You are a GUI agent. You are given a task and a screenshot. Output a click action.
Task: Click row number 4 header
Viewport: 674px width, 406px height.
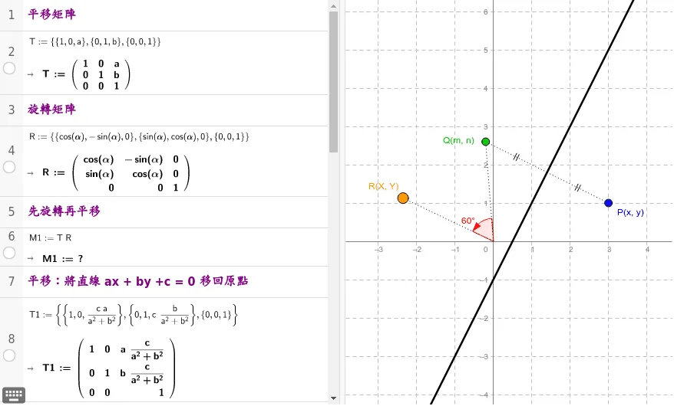pyautogui.click(x=12, y=150)
